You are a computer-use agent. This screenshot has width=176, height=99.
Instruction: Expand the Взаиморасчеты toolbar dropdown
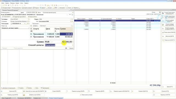point(16,8)
